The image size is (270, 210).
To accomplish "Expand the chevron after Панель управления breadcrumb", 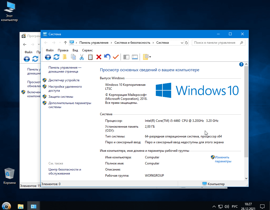I will point(111,43).
